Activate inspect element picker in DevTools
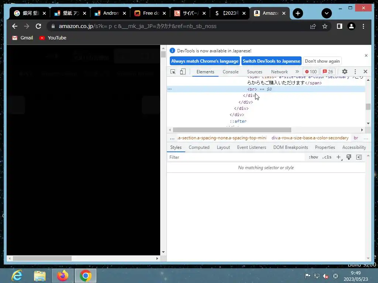This screenshot has height=283, width=378. point(173,72)
